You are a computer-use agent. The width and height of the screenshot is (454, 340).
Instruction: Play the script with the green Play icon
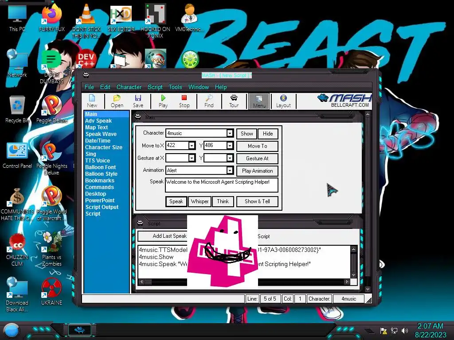click(x=163, y=101)
